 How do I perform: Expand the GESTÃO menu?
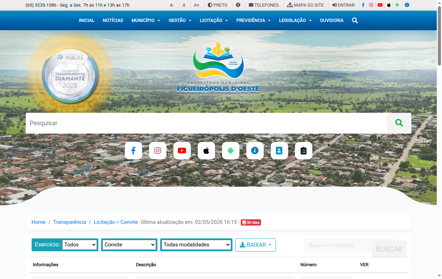(180, 20)
